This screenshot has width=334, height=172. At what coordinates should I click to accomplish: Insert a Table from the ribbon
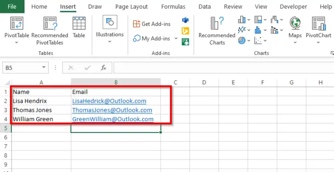click(x=79, y=23)
